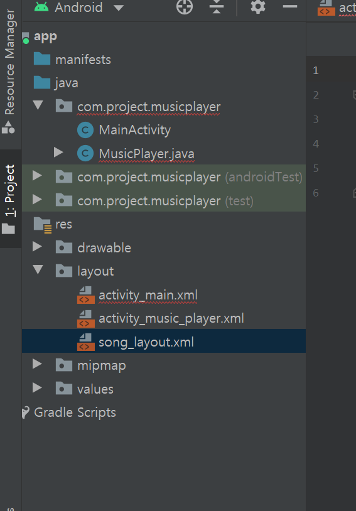Expand the MusicPlayer.java node
Screen dimensions: 356x511
58,152
